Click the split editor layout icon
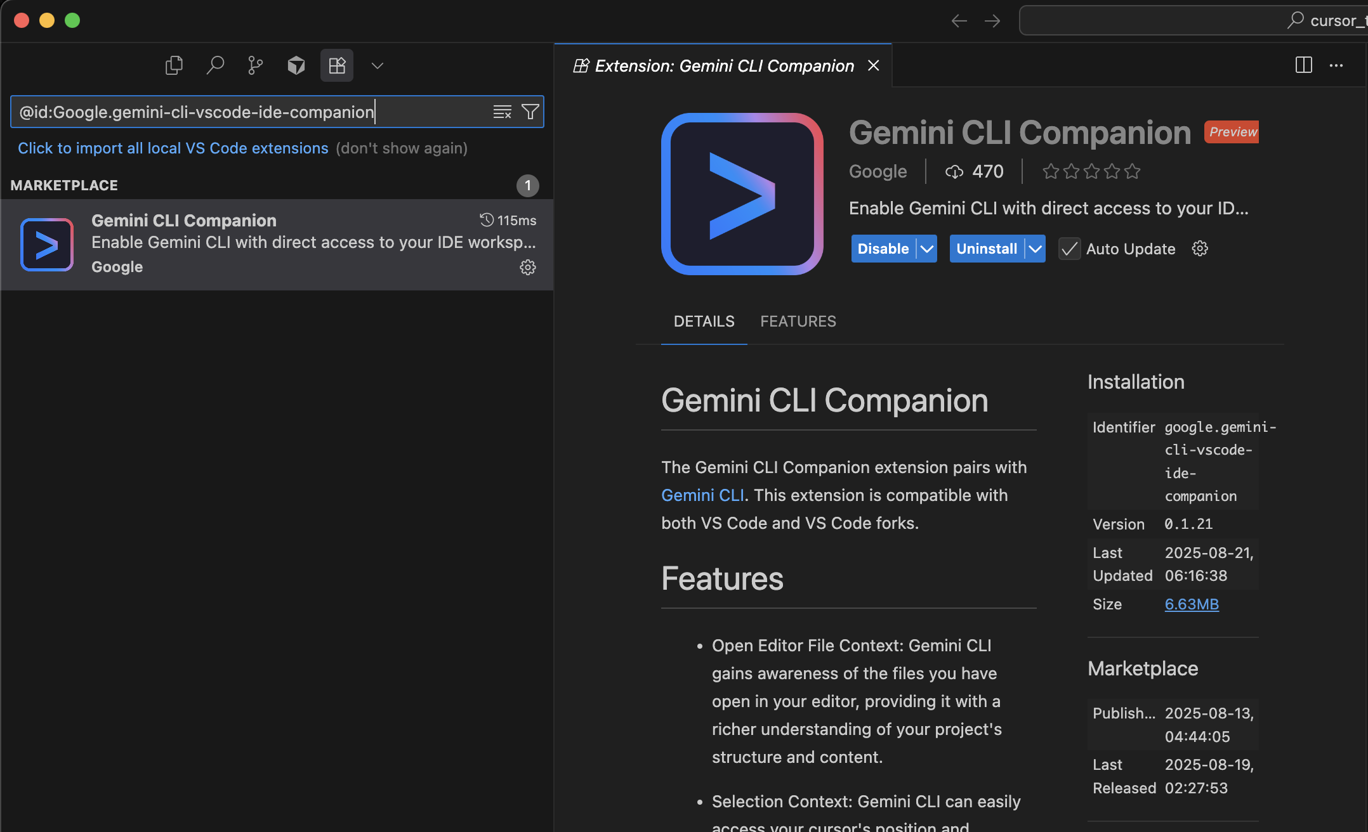Viewport: 1368px width, 832px height. 1303,65
